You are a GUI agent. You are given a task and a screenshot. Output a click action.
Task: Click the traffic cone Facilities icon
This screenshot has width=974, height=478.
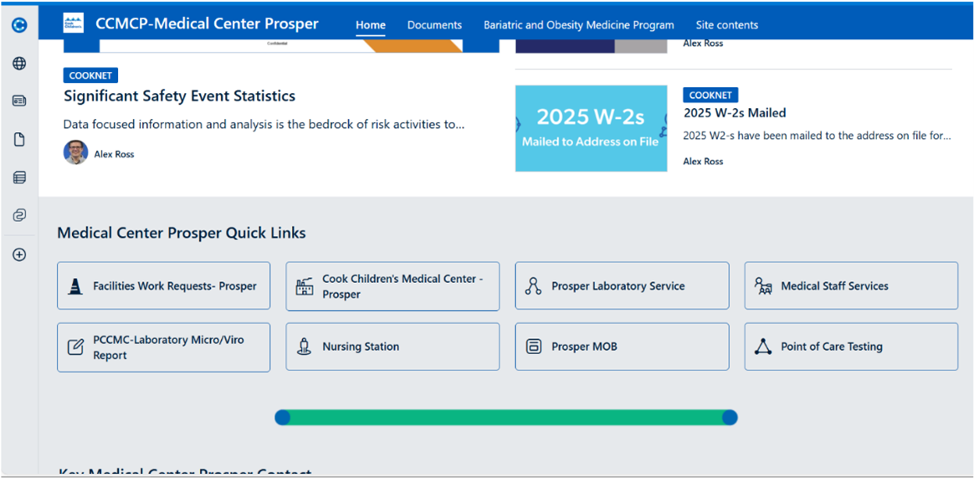(x=74, y=286)
